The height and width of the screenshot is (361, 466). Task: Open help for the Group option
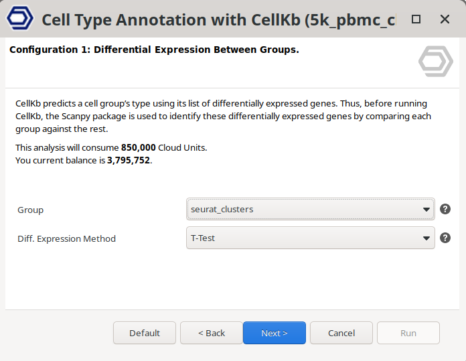pos(445,209)
